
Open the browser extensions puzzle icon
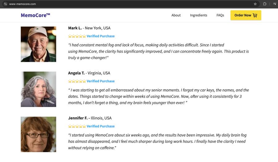[x=265, y=4]
